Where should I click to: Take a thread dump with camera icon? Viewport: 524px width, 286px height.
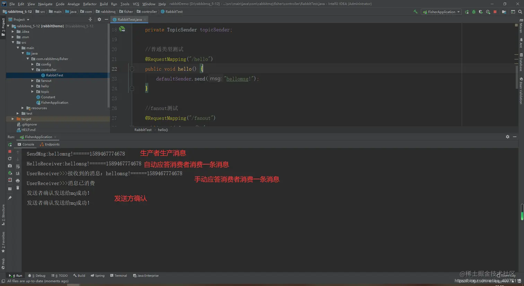tap(10, 166)
